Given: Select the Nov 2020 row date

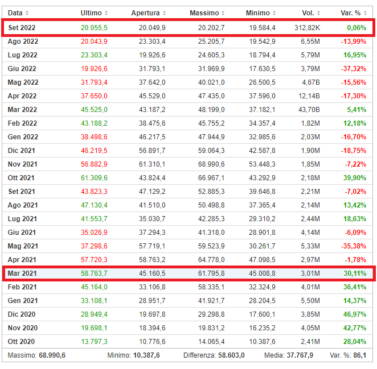Looking at the screenshot, I should [x=23, y=328].
